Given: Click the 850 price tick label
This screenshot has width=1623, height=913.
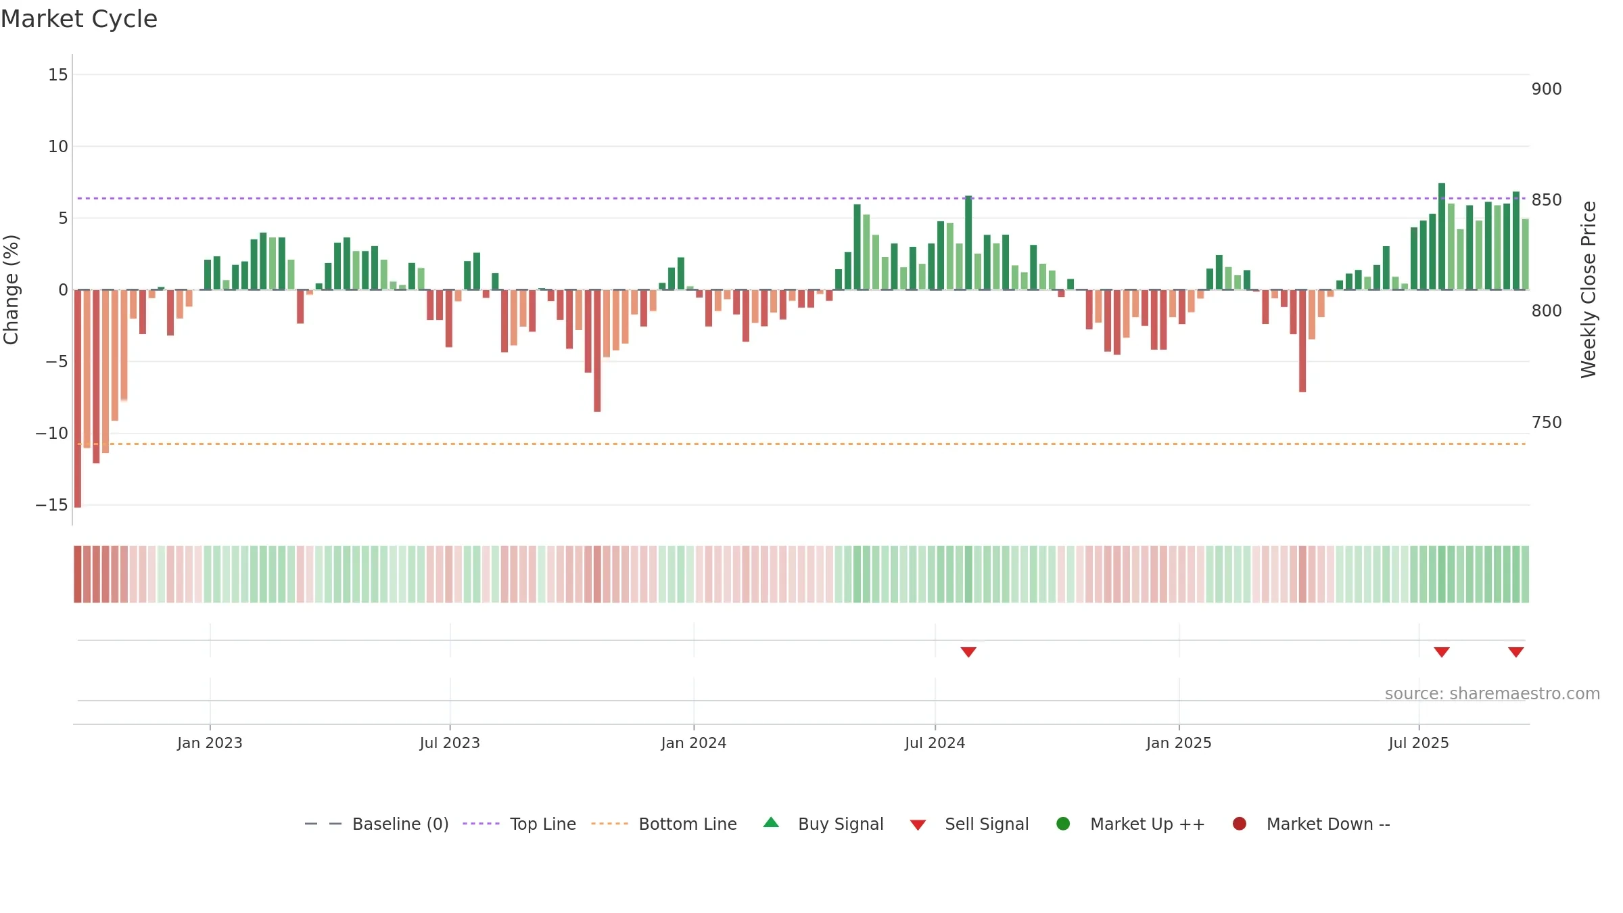Looking at the screenshot, I should (x=1547, y=200).
